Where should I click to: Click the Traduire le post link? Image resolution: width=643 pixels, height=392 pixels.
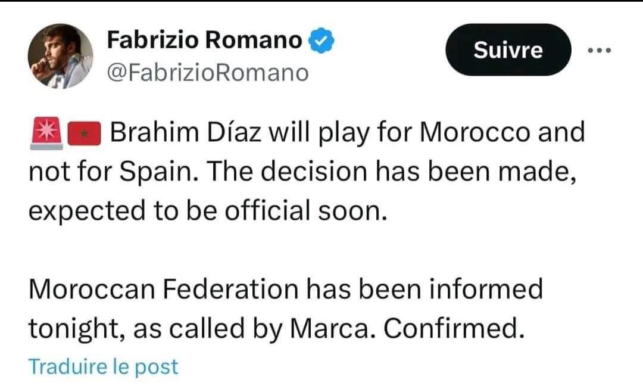click(x=103, y=366)
